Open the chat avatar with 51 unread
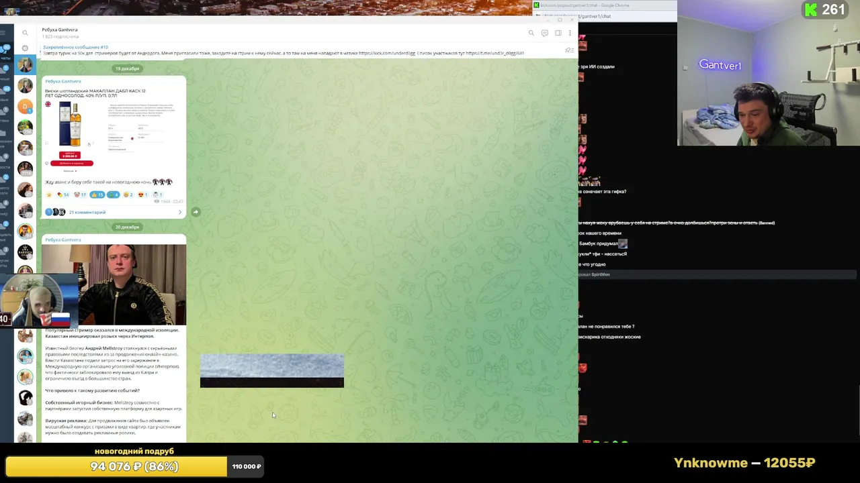The image size is (860, 483). pyautogui.click(x=25, y=148)
